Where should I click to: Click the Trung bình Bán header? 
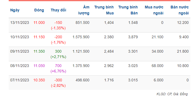tap(128, 10)
